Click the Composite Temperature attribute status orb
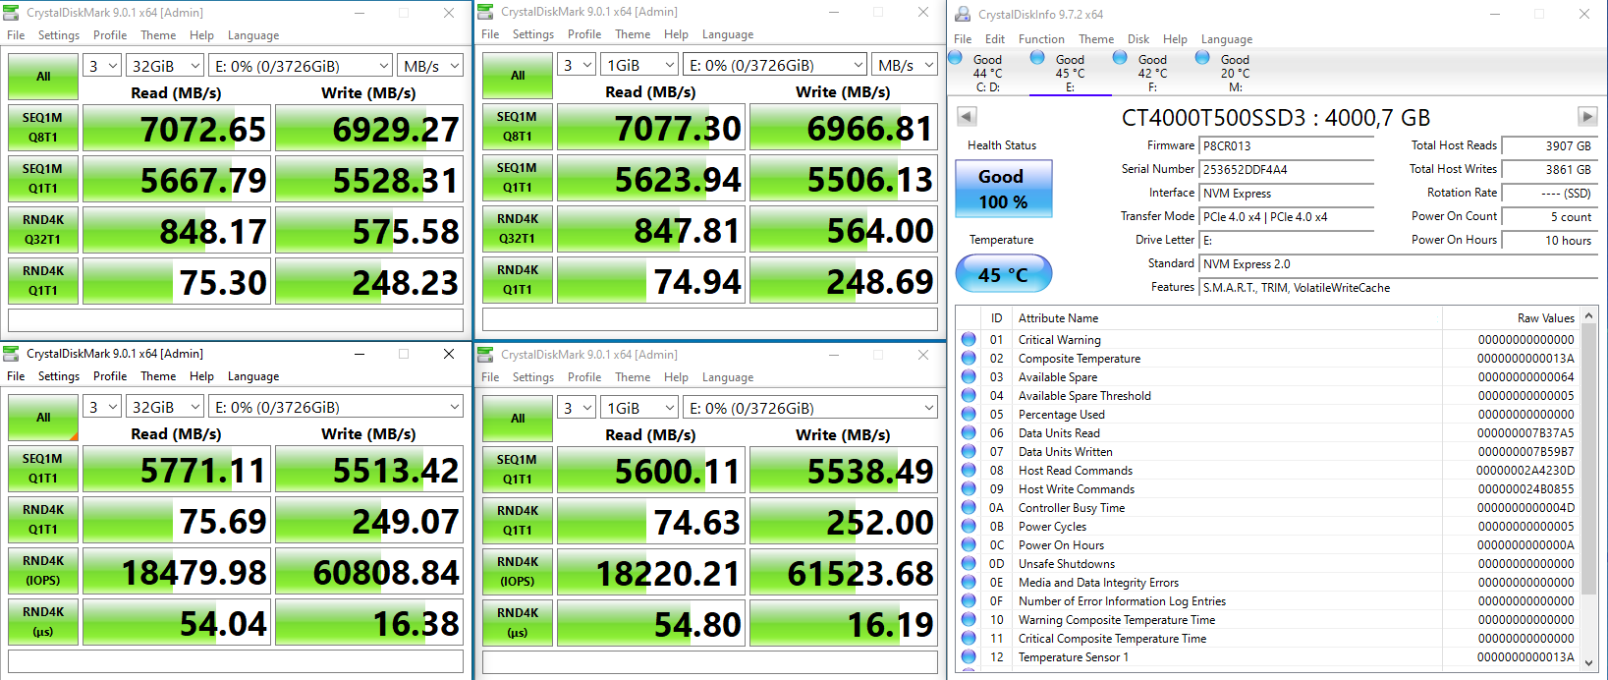 click(x=969, y=359)
